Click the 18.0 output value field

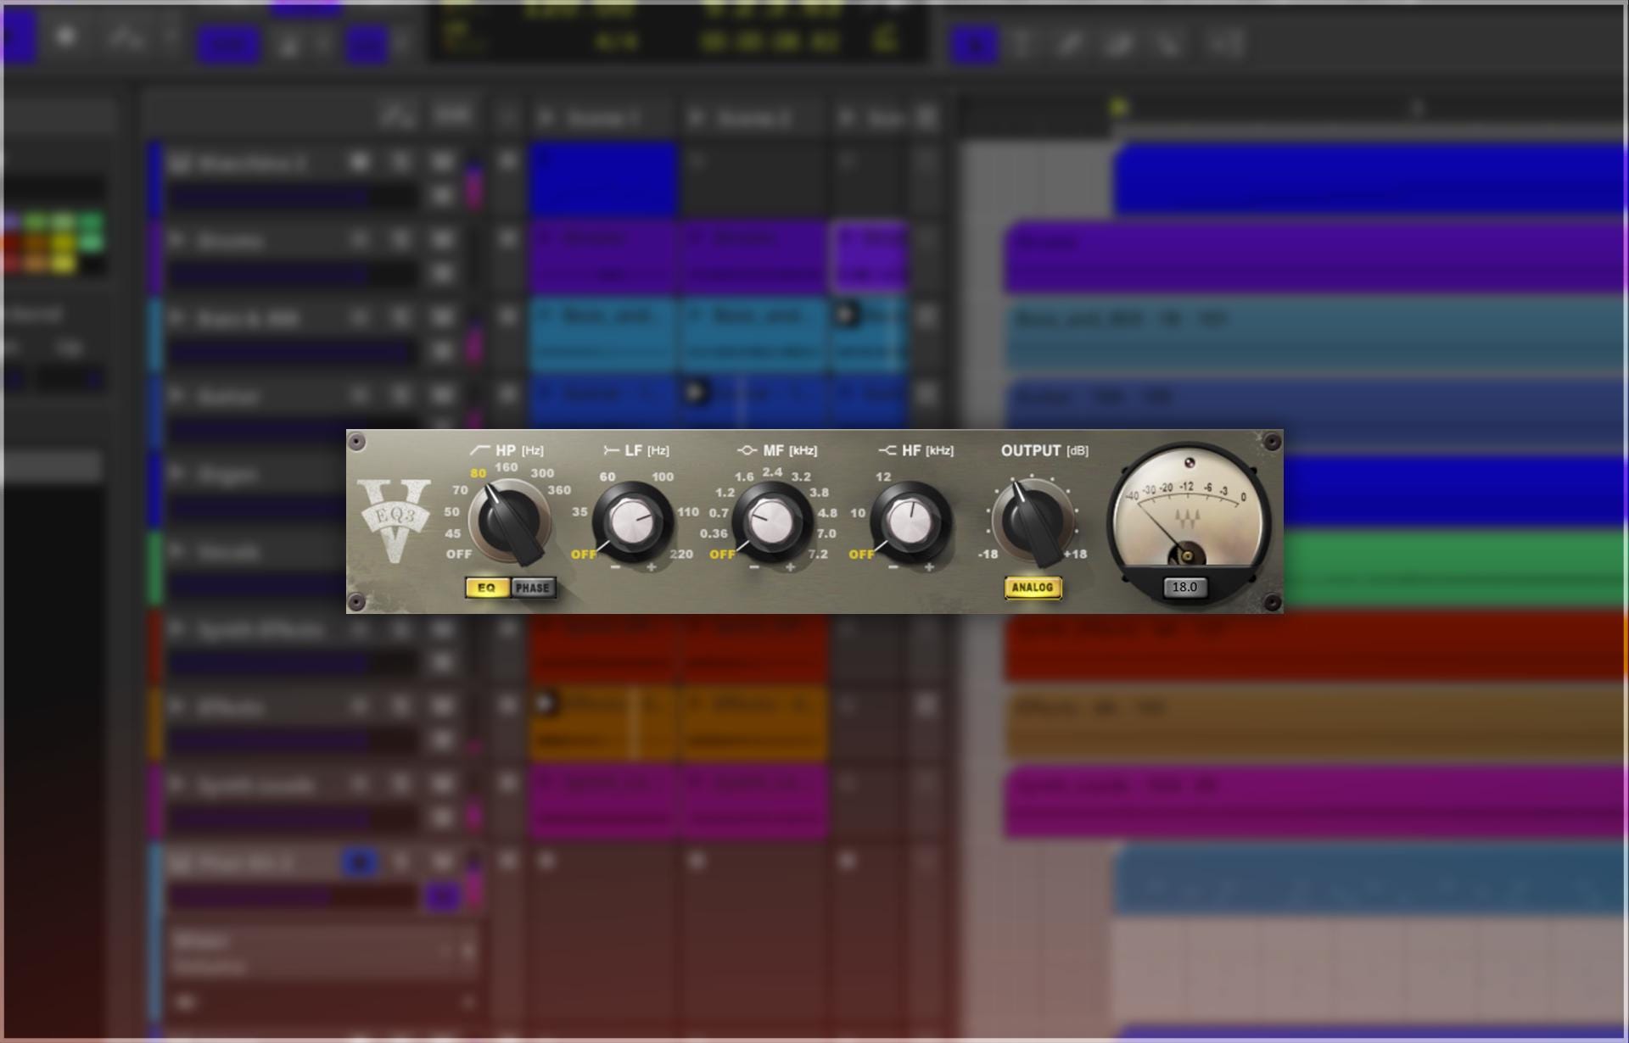point(1185,587)
